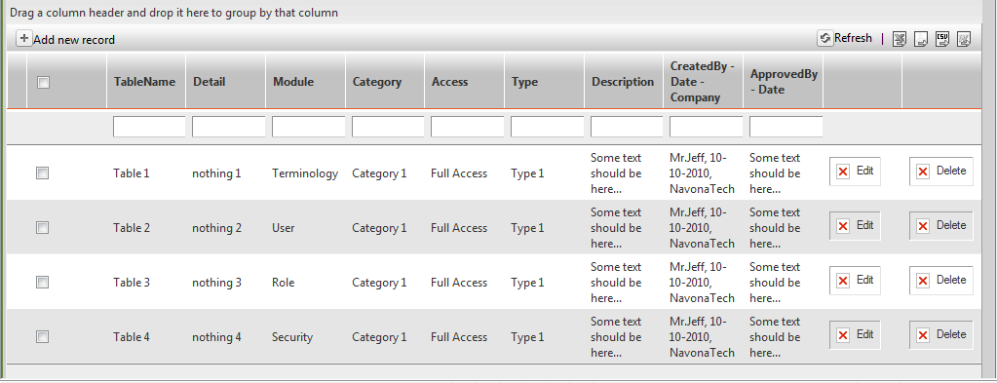Image resolution: width=997 pixels, height=383 pixels.
Task: Click the Refresh text link
Action: tap(854, 38)
